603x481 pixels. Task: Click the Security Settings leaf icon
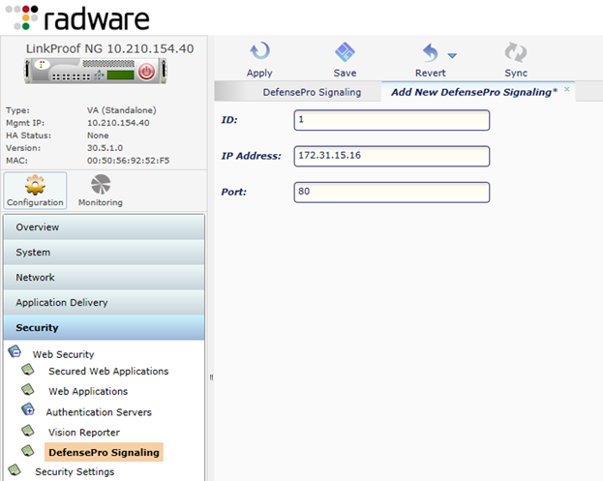[15, 469]
